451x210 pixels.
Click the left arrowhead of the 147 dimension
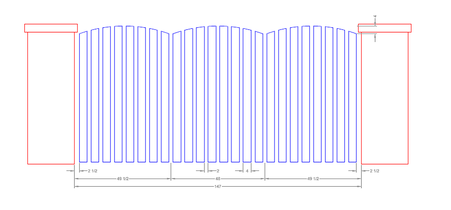click(77, 187)
